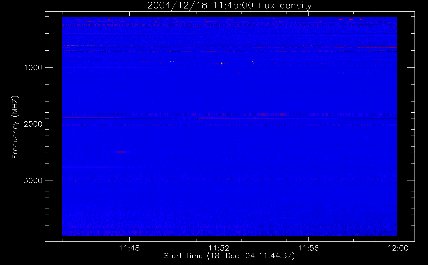428x265 pixels.
Task: Click the '3000' frequency axis label
Action: [33, 180]
